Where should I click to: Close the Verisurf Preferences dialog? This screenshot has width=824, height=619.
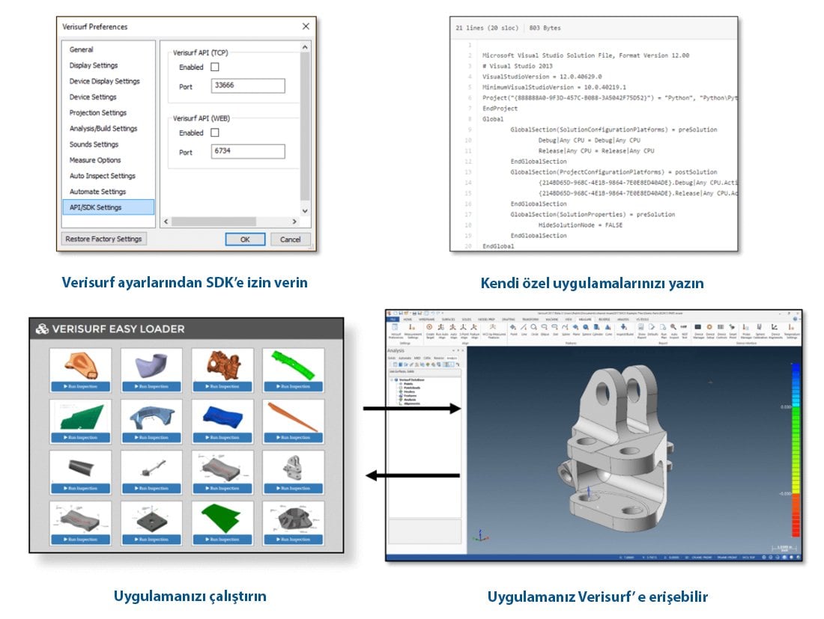tap(306, 26)
